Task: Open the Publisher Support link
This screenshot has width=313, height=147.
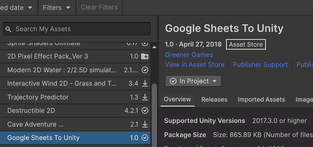Action: (x=260, y=65)
